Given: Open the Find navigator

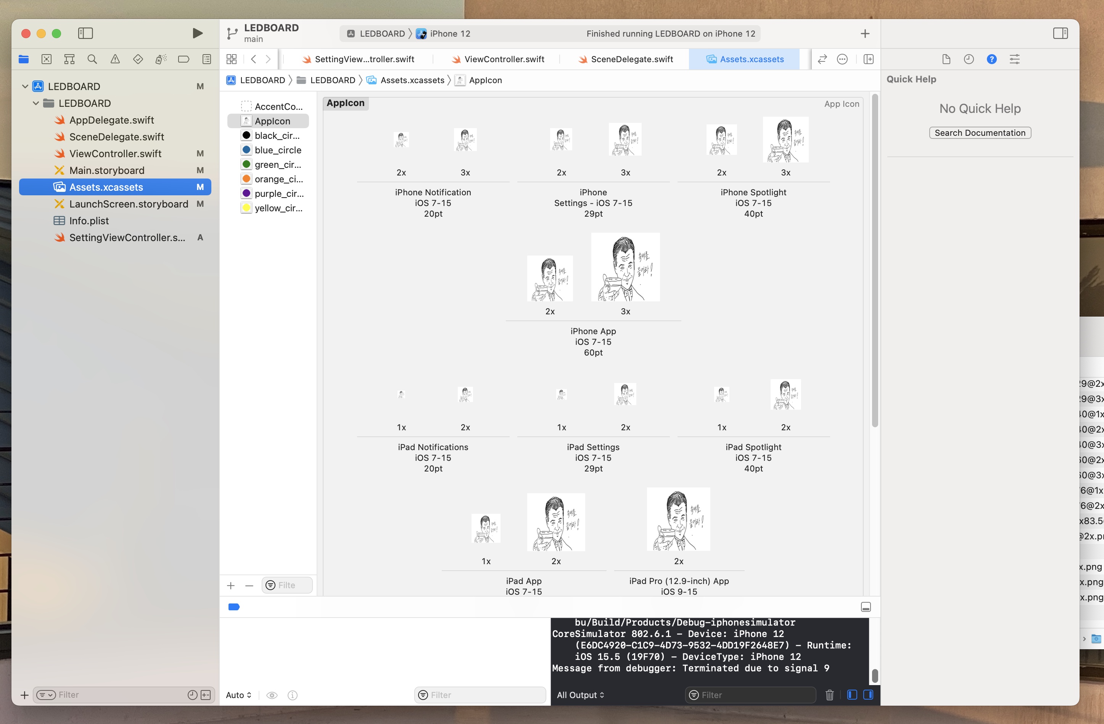Looking at the screenshot, I should click(x=92, y=59).
